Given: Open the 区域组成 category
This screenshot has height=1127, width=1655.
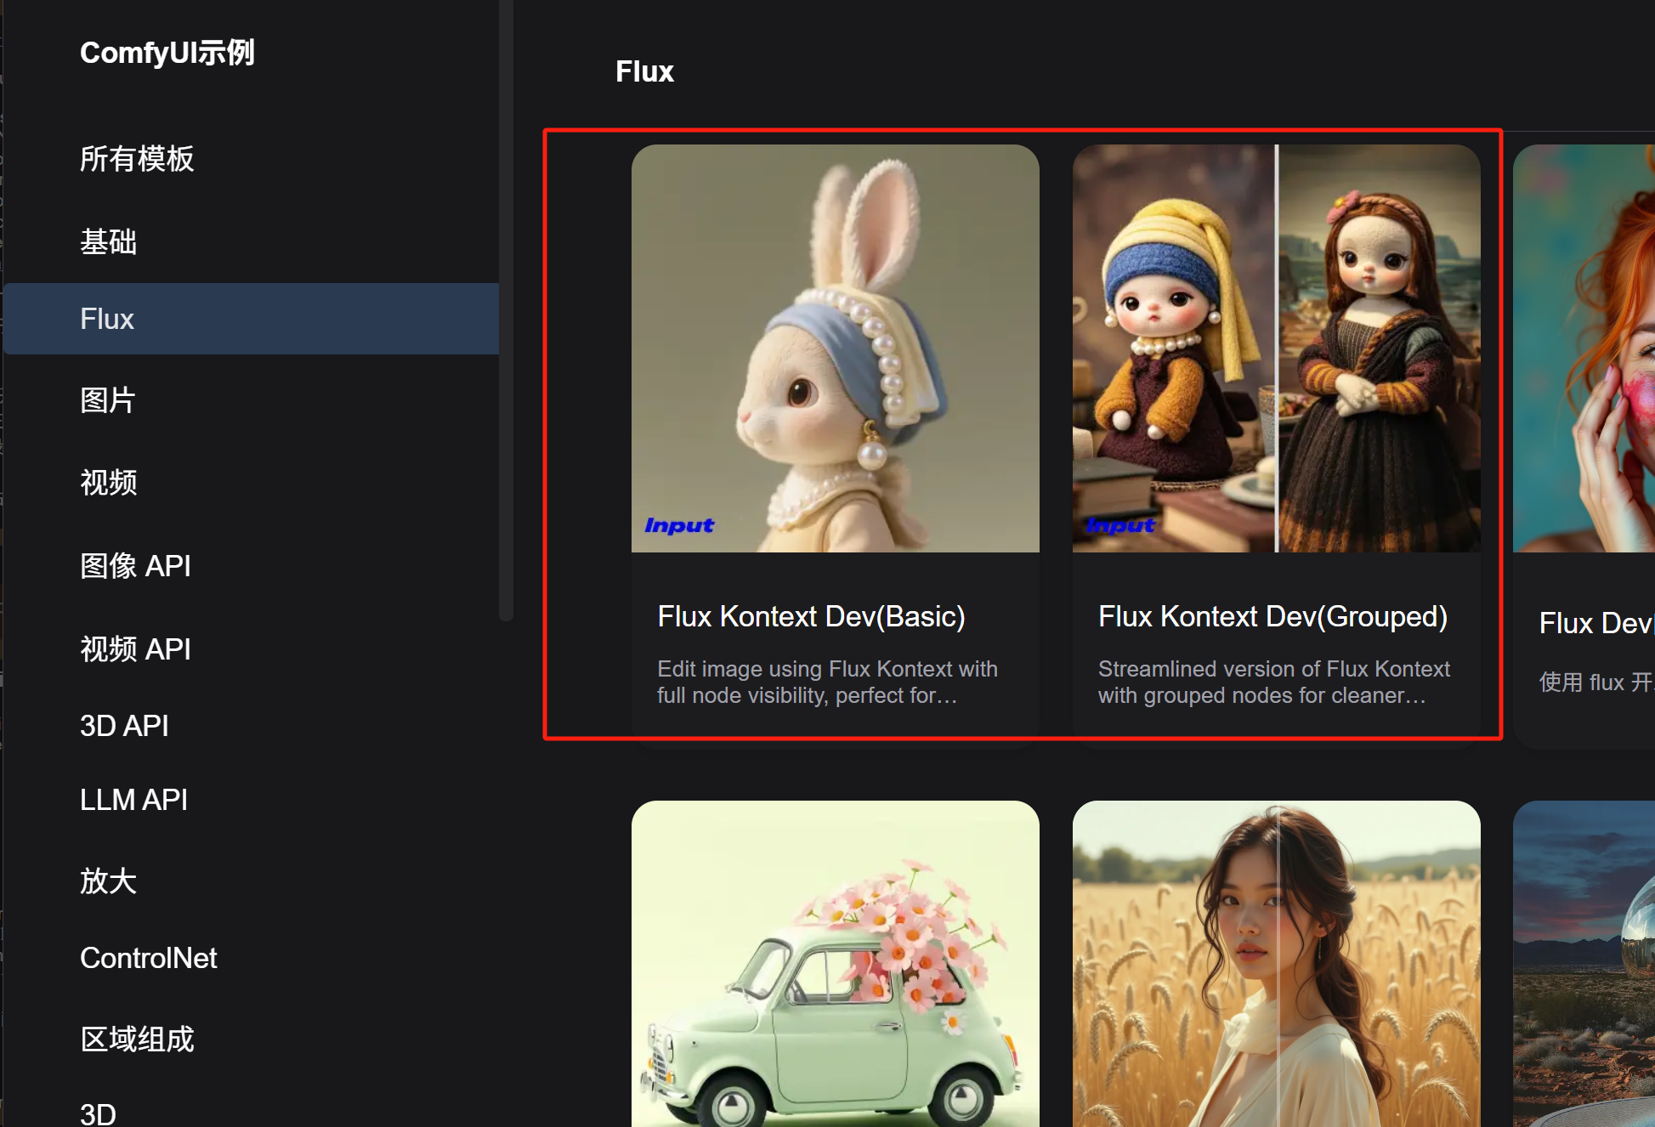Looking at the screenshot, I should tap(137, 1039).
